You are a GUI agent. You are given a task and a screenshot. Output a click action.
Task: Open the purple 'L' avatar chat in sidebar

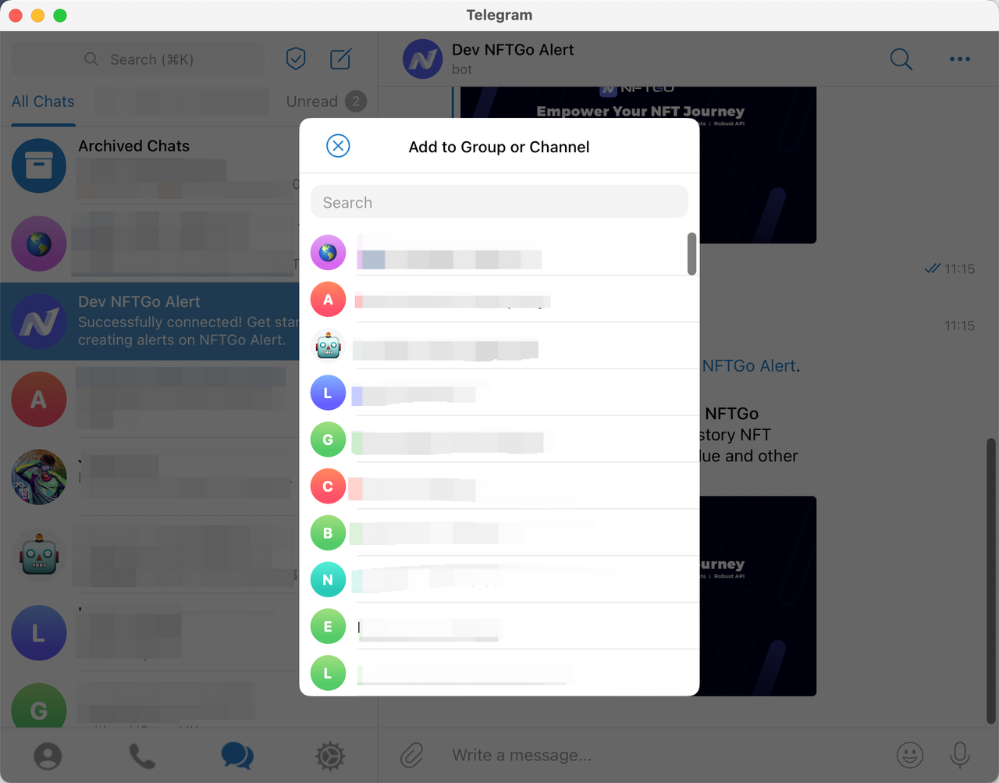(x=150, y=633)
